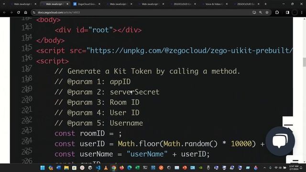Click the '@param 2: serverSecret' comment
The height and width of the screenshot is (172, 306).
pyautogui.click(x=107, y=92)
